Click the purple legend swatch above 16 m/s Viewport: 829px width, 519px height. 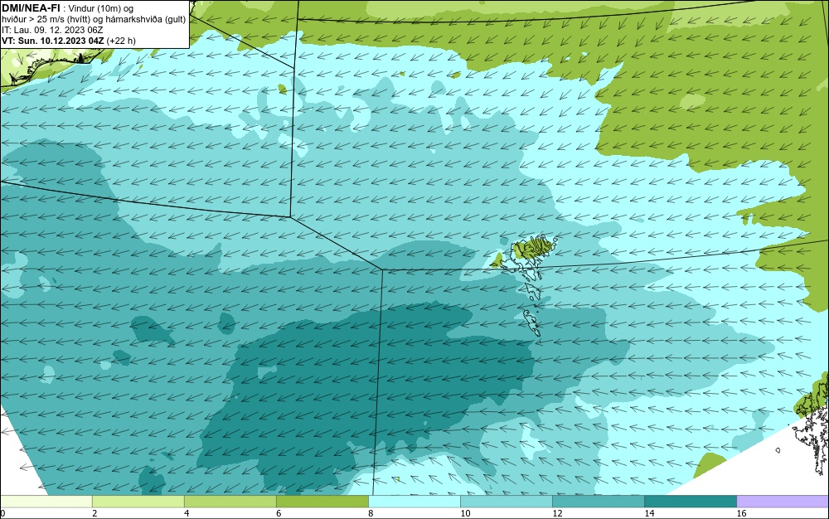783,502
